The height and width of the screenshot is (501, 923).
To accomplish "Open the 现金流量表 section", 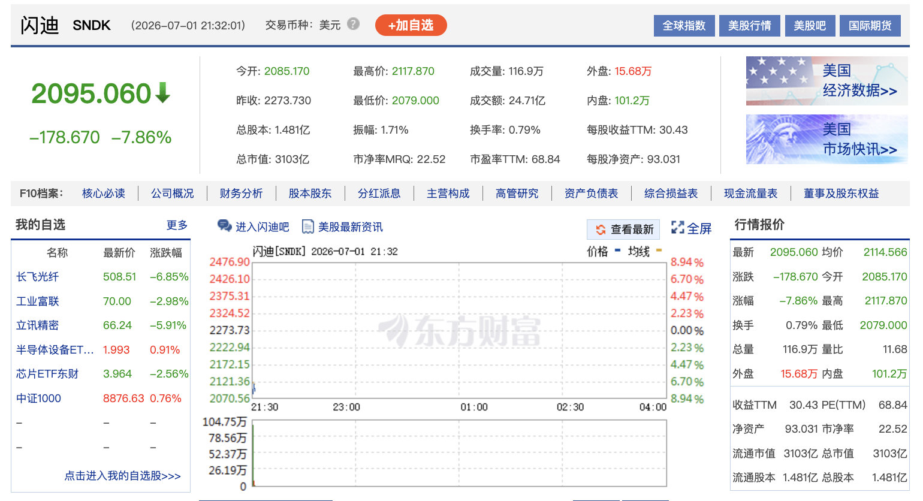I will pyautogui.click(x=750, y=193).
